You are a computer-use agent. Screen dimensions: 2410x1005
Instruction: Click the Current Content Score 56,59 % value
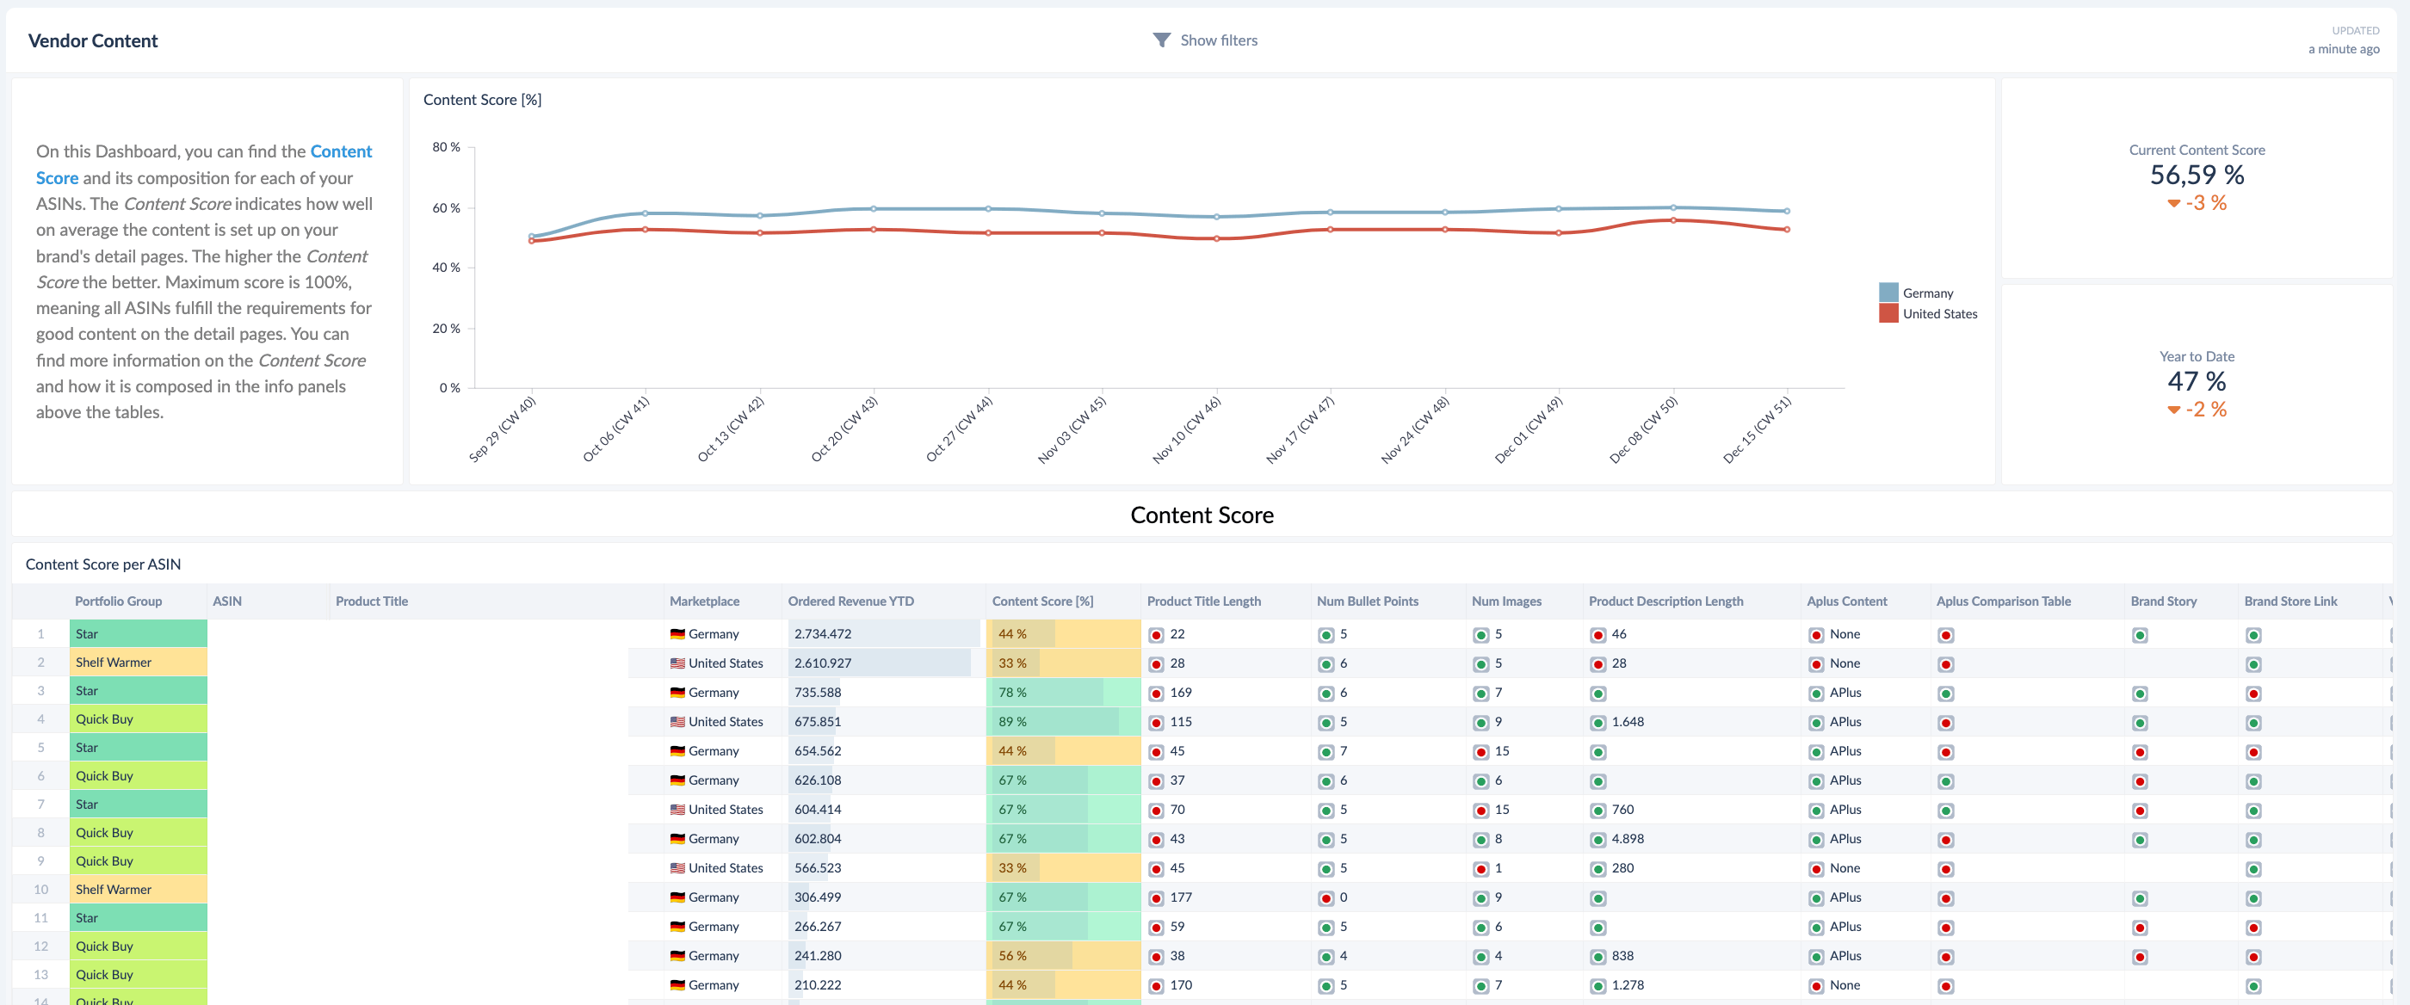[x=2196, y=175]
